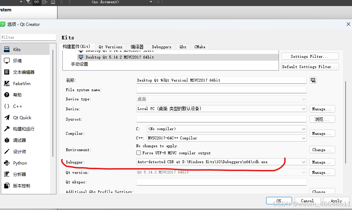Click the Default Settings Filter button
Viewport: 352px width, 210px height.
[x=309, y=66]
